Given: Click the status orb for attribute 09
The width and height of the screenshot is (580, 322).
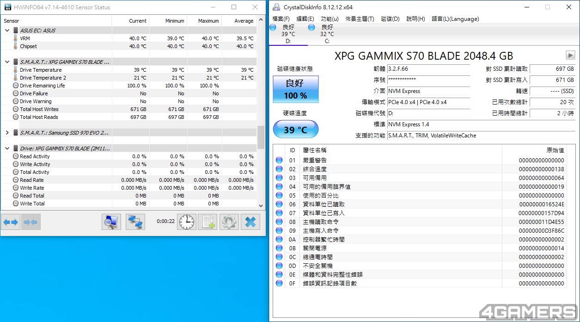Looking at the screenshot, I should 279,230.
